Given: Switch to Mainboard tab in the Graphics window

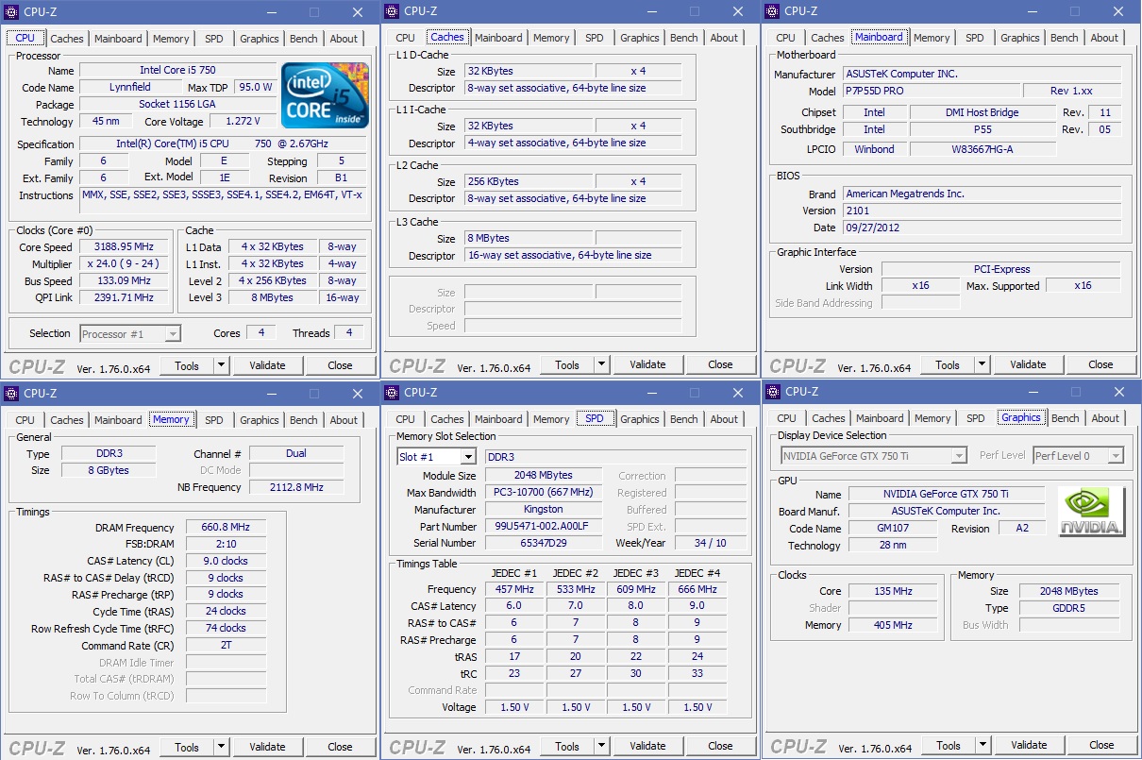Looking at the screenshot, I should coord(880,418).
